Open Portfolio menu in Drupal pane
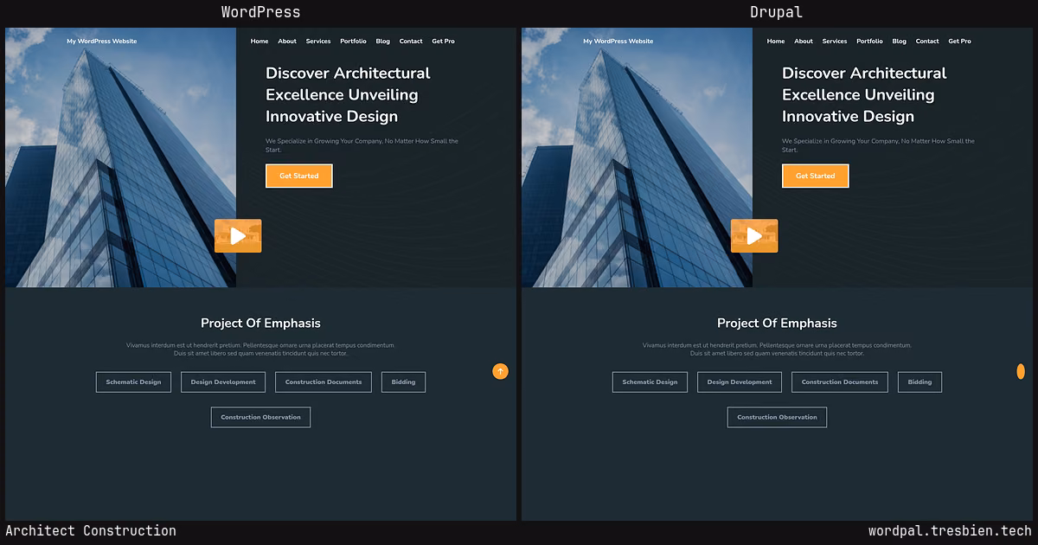1038x545 pixels. click(869, 42)
